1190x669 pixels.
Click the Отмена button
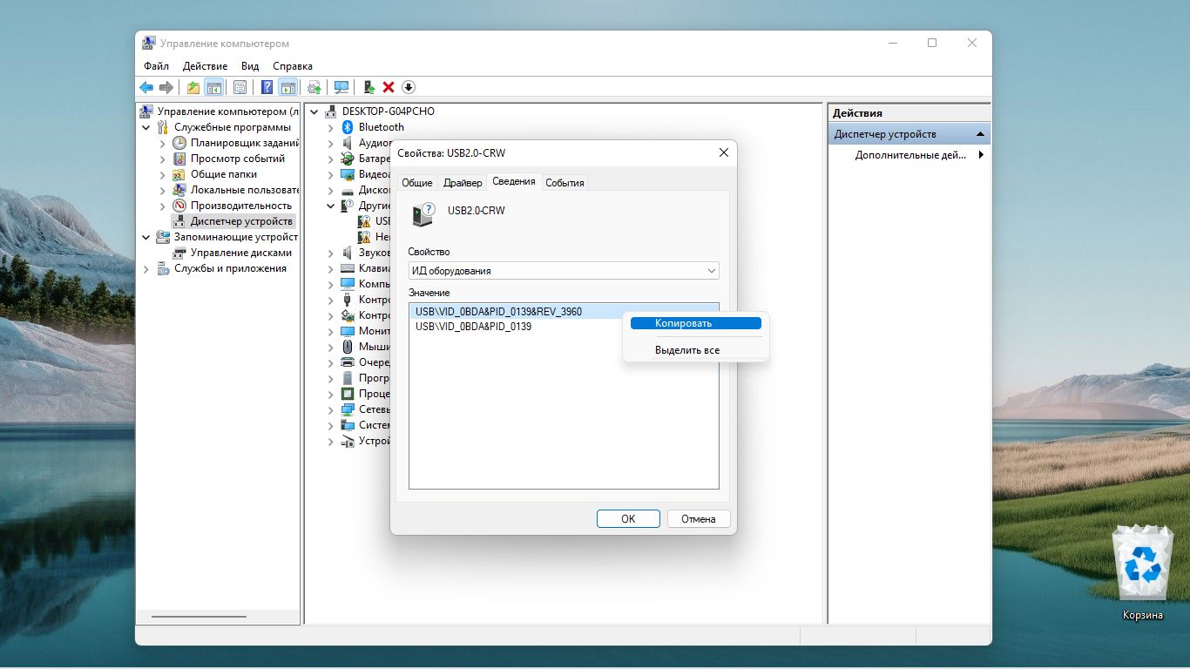click(x=698, y=519)
